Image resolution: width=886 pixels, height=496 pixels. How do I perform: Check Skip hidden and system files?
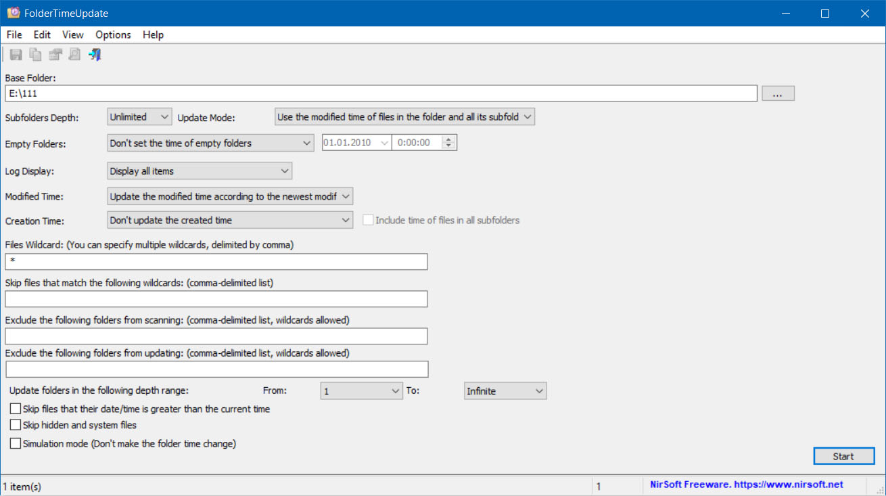tap(16, 425)
